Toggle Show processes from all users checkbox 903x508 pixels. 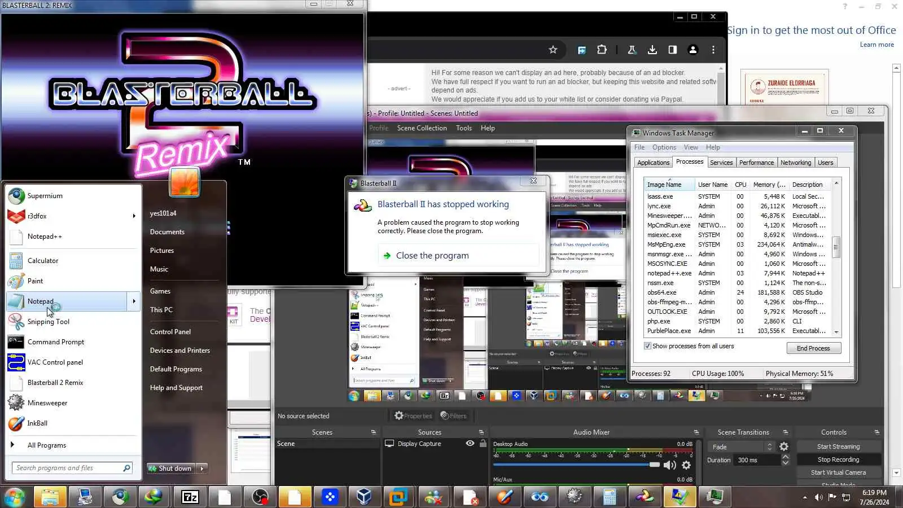click(x=647, y=346)
